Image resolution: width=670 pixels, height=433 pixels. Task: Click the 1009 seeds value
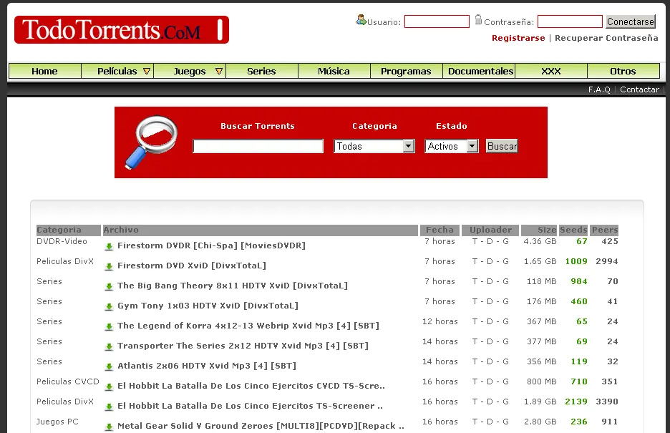(576, 261)
